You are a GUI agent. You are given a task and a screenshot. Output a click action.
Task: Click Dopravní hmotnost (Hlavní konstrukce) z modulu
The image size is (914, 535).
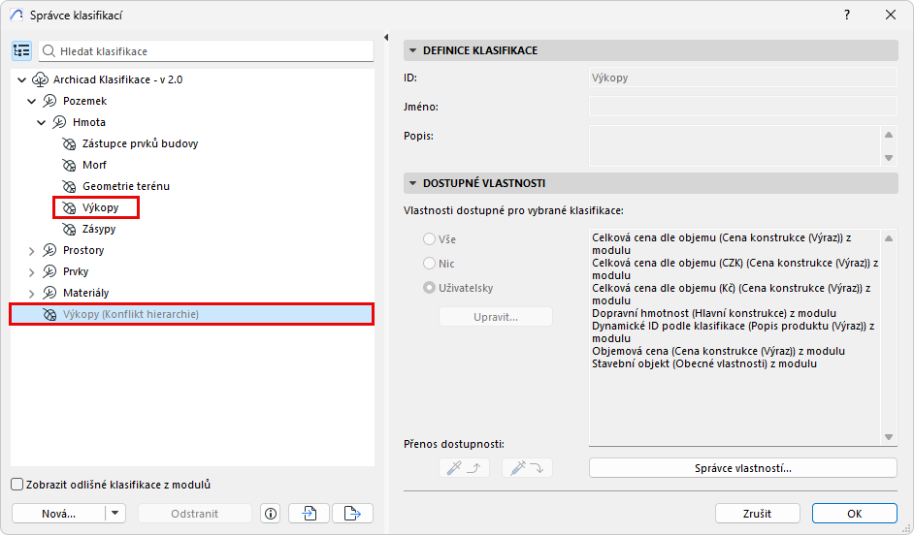[x=714, y=313]
